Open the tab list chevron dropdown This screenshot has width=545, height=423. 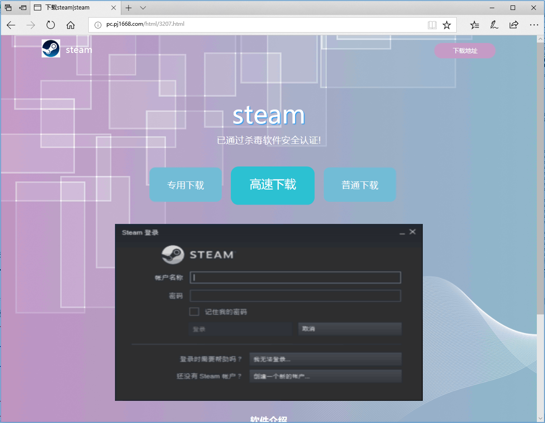pos(143,8)
